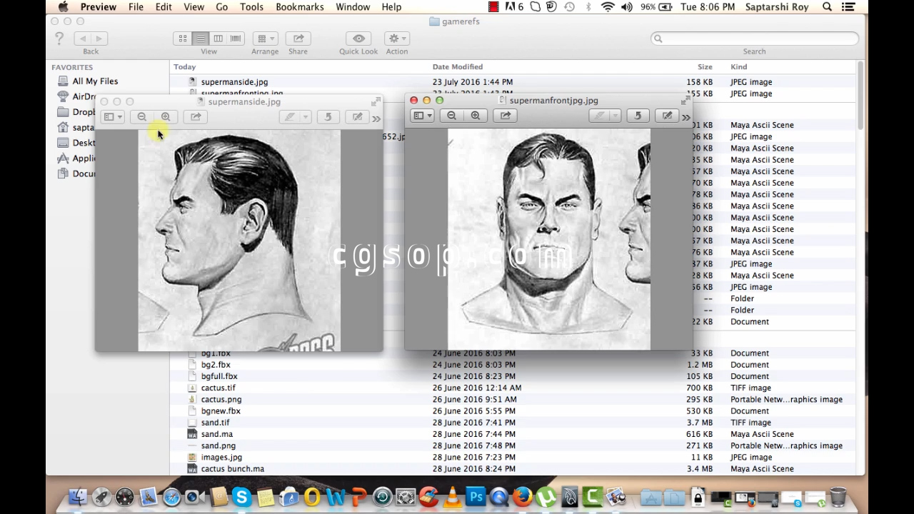Go forward in the Finder window

(x=99, y=39)
